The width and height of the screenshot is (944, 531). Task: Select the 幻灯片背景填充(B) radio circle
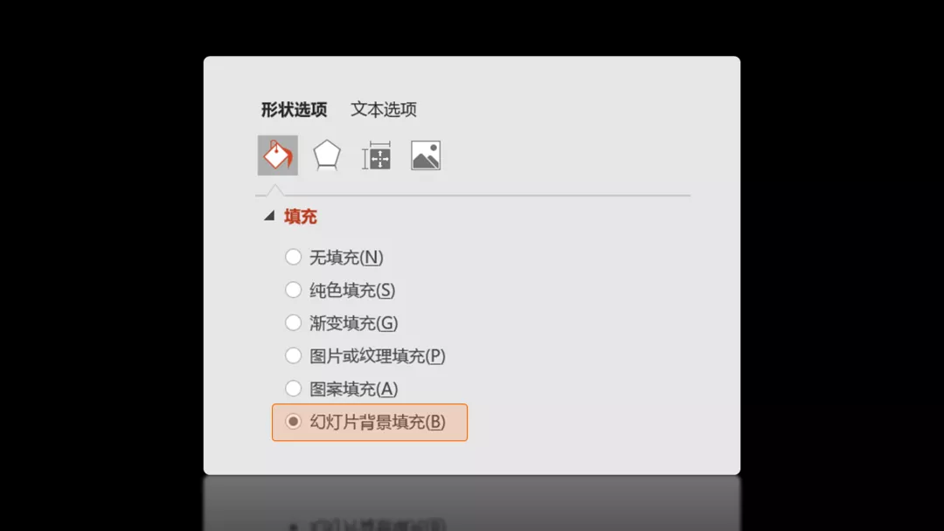(293, 422)
